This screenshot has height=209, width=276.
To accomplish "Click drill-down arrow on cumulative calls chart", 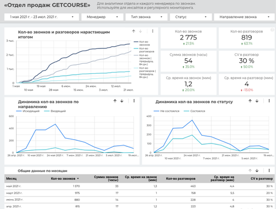I will pyautogui.click(x=141, y=31).
